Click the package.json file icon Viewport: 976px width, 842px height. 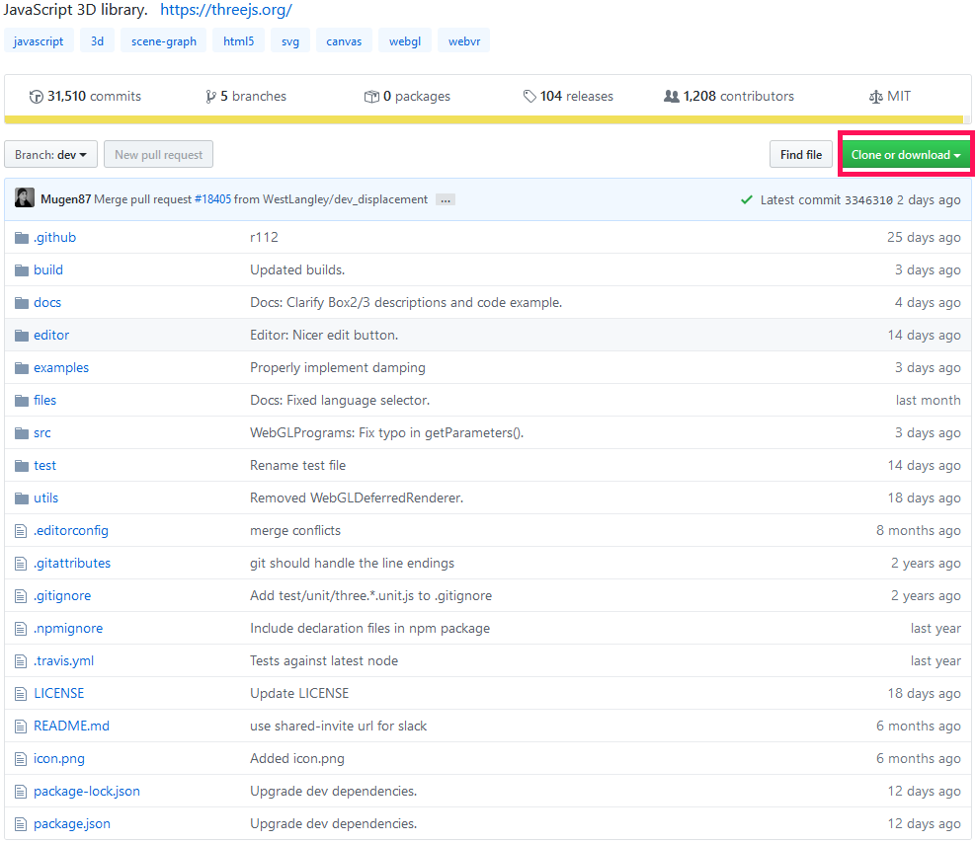(x=21, y=824)
